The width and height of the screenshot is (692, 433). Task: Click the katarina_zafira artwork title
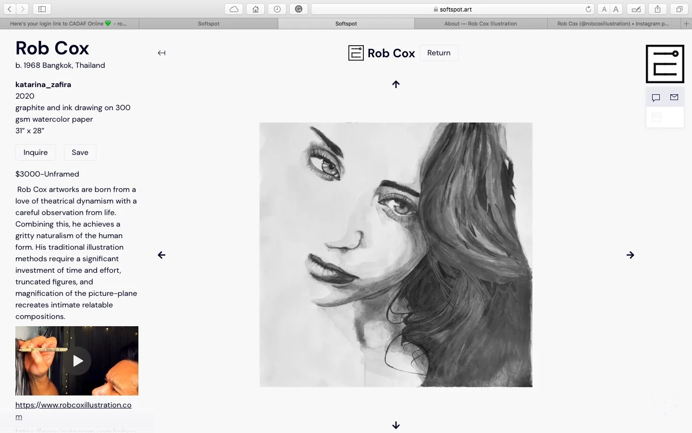click(43, 85)
